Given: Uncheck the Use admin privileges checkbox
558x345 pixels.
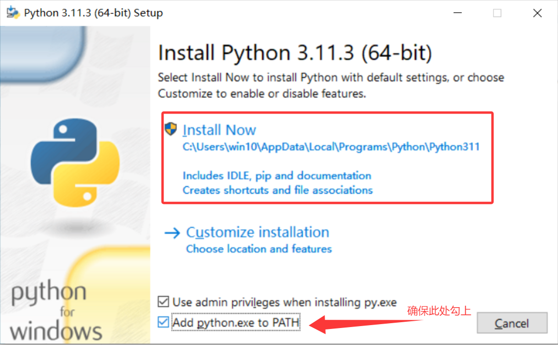Looking at the screenshot, I should point(164,302).
